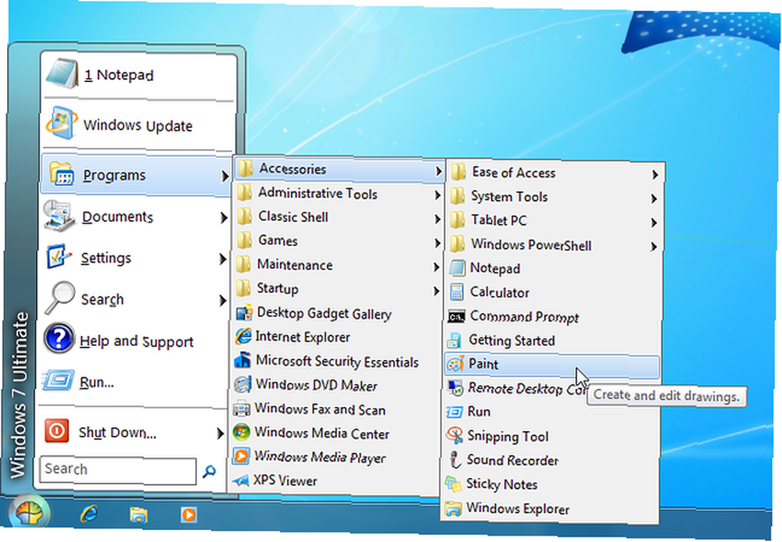Open the Accessories folder entry
This screenshot has width=782, height=542.
(339, 170)
